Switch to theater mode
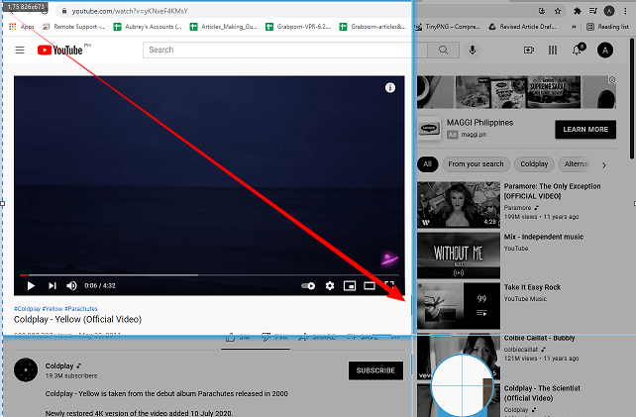The width and height of the screenshot is (636, 417). pos(370,285)
